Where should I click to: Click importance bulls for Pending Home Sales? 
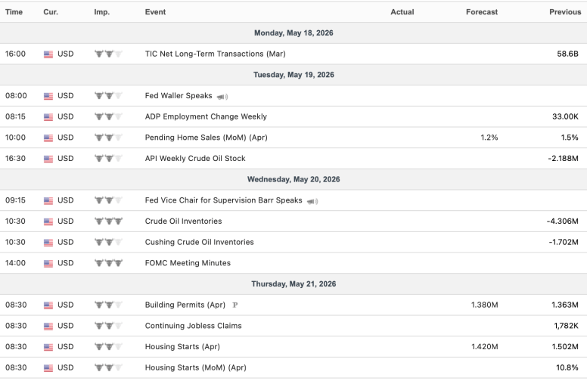(x=108, y=138)
